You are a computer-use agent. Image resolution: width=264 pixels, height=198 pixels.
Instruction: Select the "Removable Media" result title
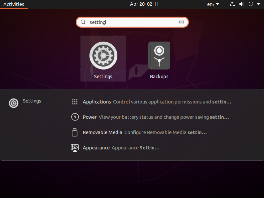click(102, 132)
